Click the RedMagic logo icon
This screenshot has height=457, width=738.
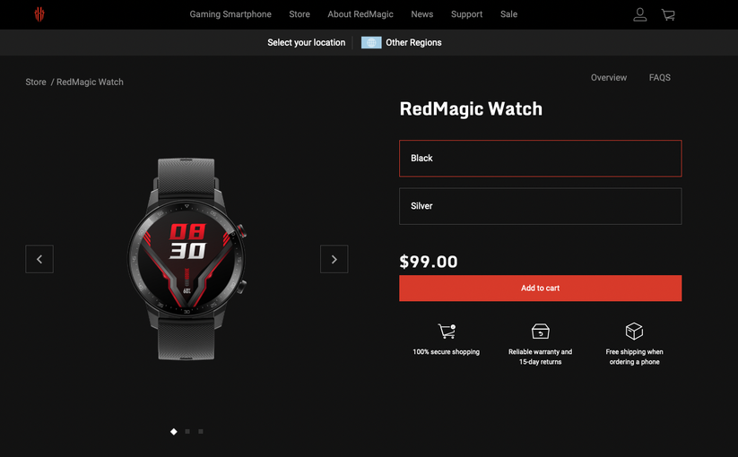(x=39, y=14)
